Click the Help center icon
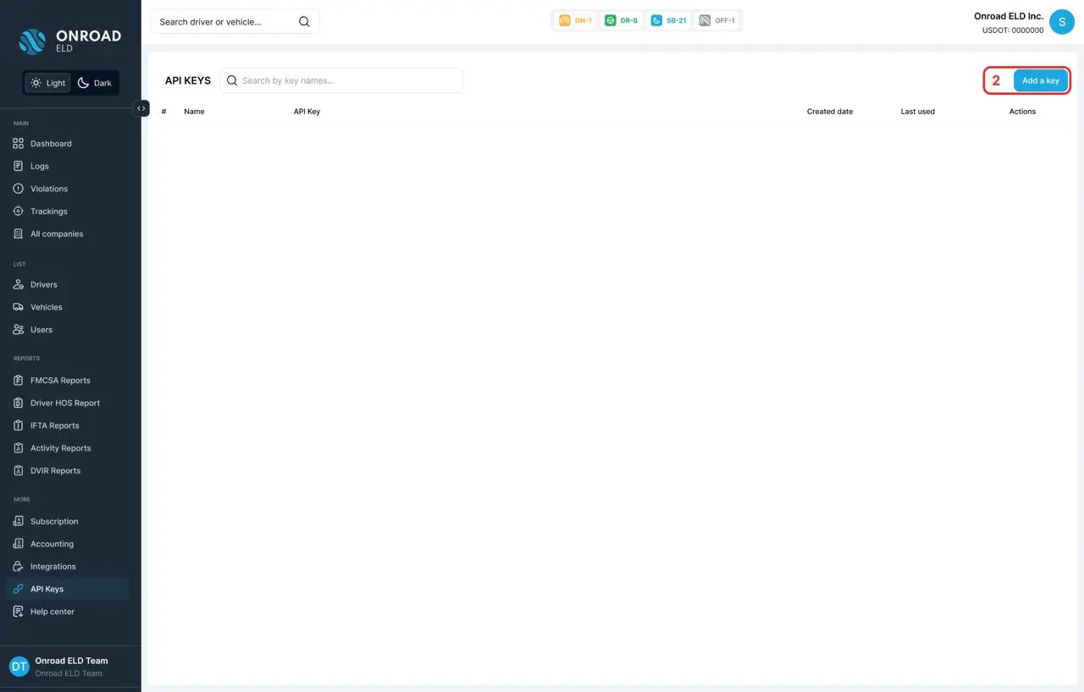This screenshot has width=1084, height=692. [x=19, y=612]
